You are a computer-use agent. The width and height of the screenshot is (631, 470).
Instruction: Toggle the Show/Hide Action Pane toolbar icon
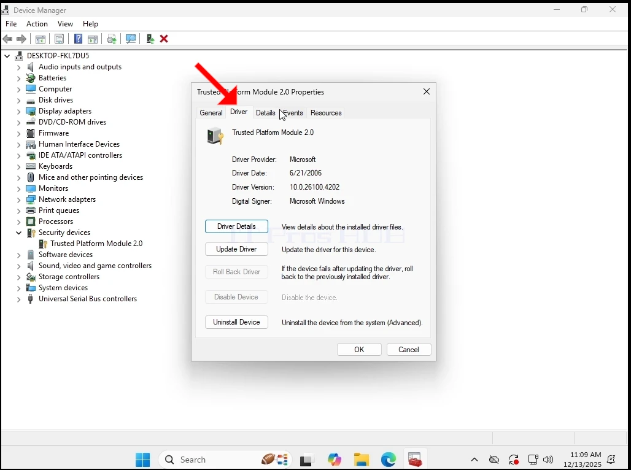[x=93, y=39]
